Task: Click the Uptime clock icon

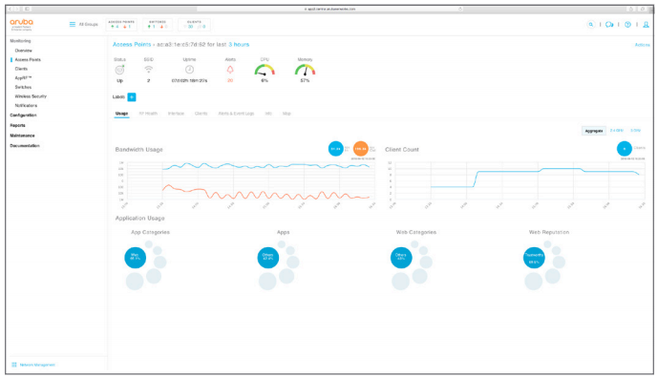Action: pos(189,70)
